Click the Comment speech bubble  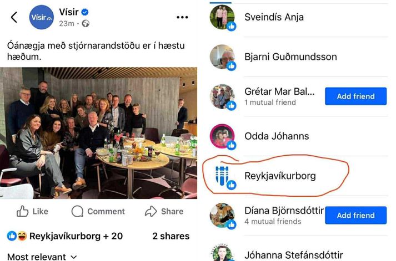coord(77,211)
